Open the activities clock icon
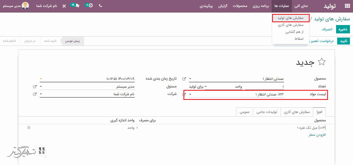353x165 pixels. coord(90,6)
